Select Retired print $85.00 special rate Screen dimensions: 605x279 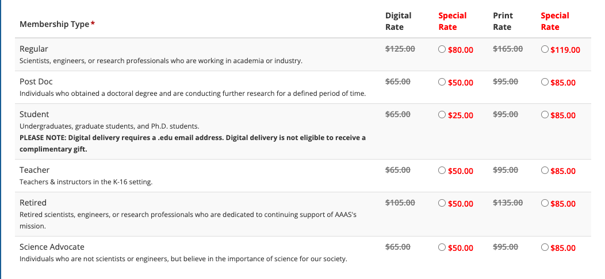[x=545, y=203]
